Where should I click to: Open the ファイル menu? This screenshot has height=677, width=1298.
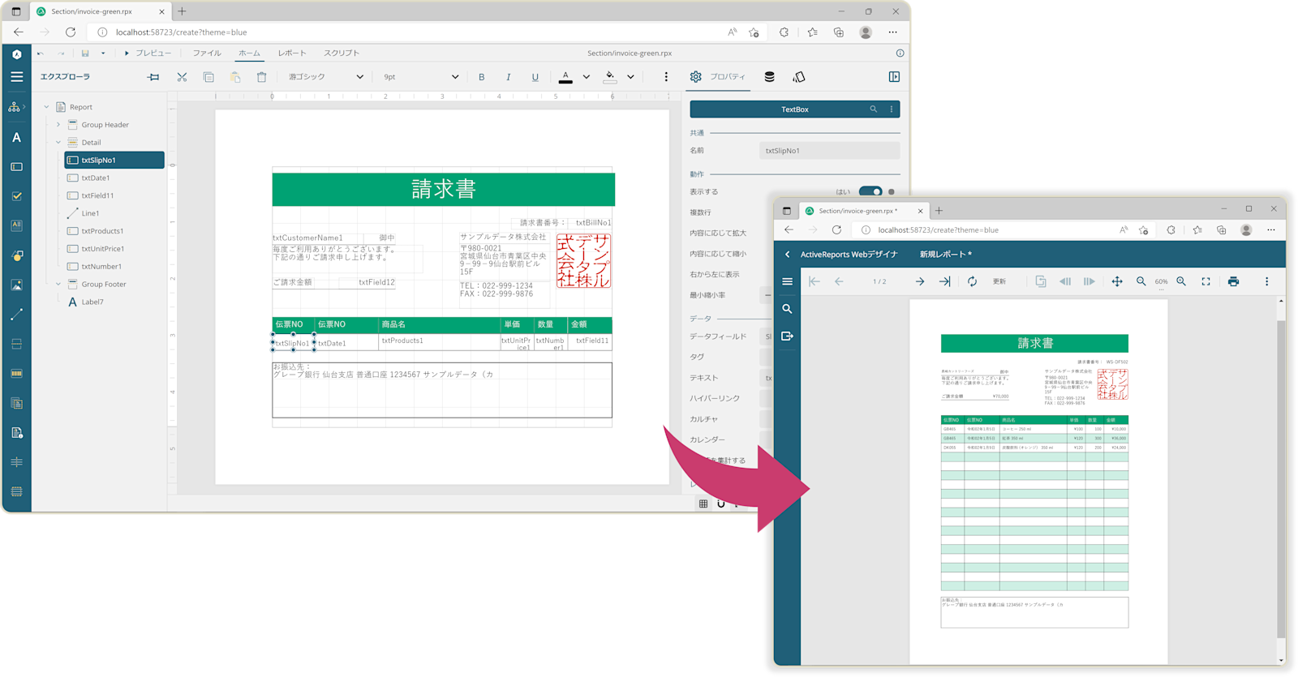(x=207, y=53)
